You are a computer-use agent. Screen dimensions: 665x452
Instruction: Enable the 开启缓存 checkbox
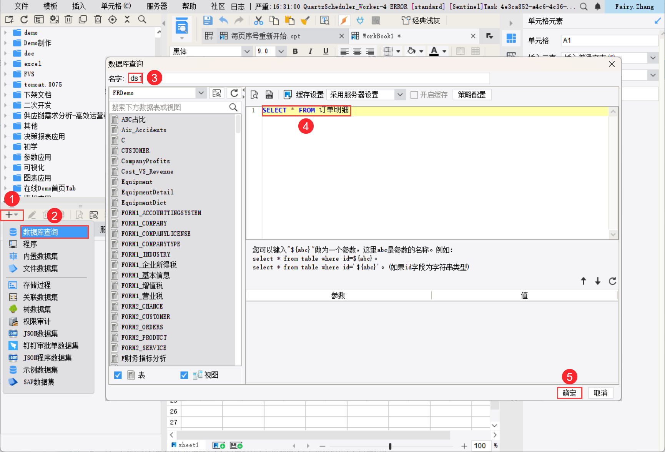coord(414,95)
